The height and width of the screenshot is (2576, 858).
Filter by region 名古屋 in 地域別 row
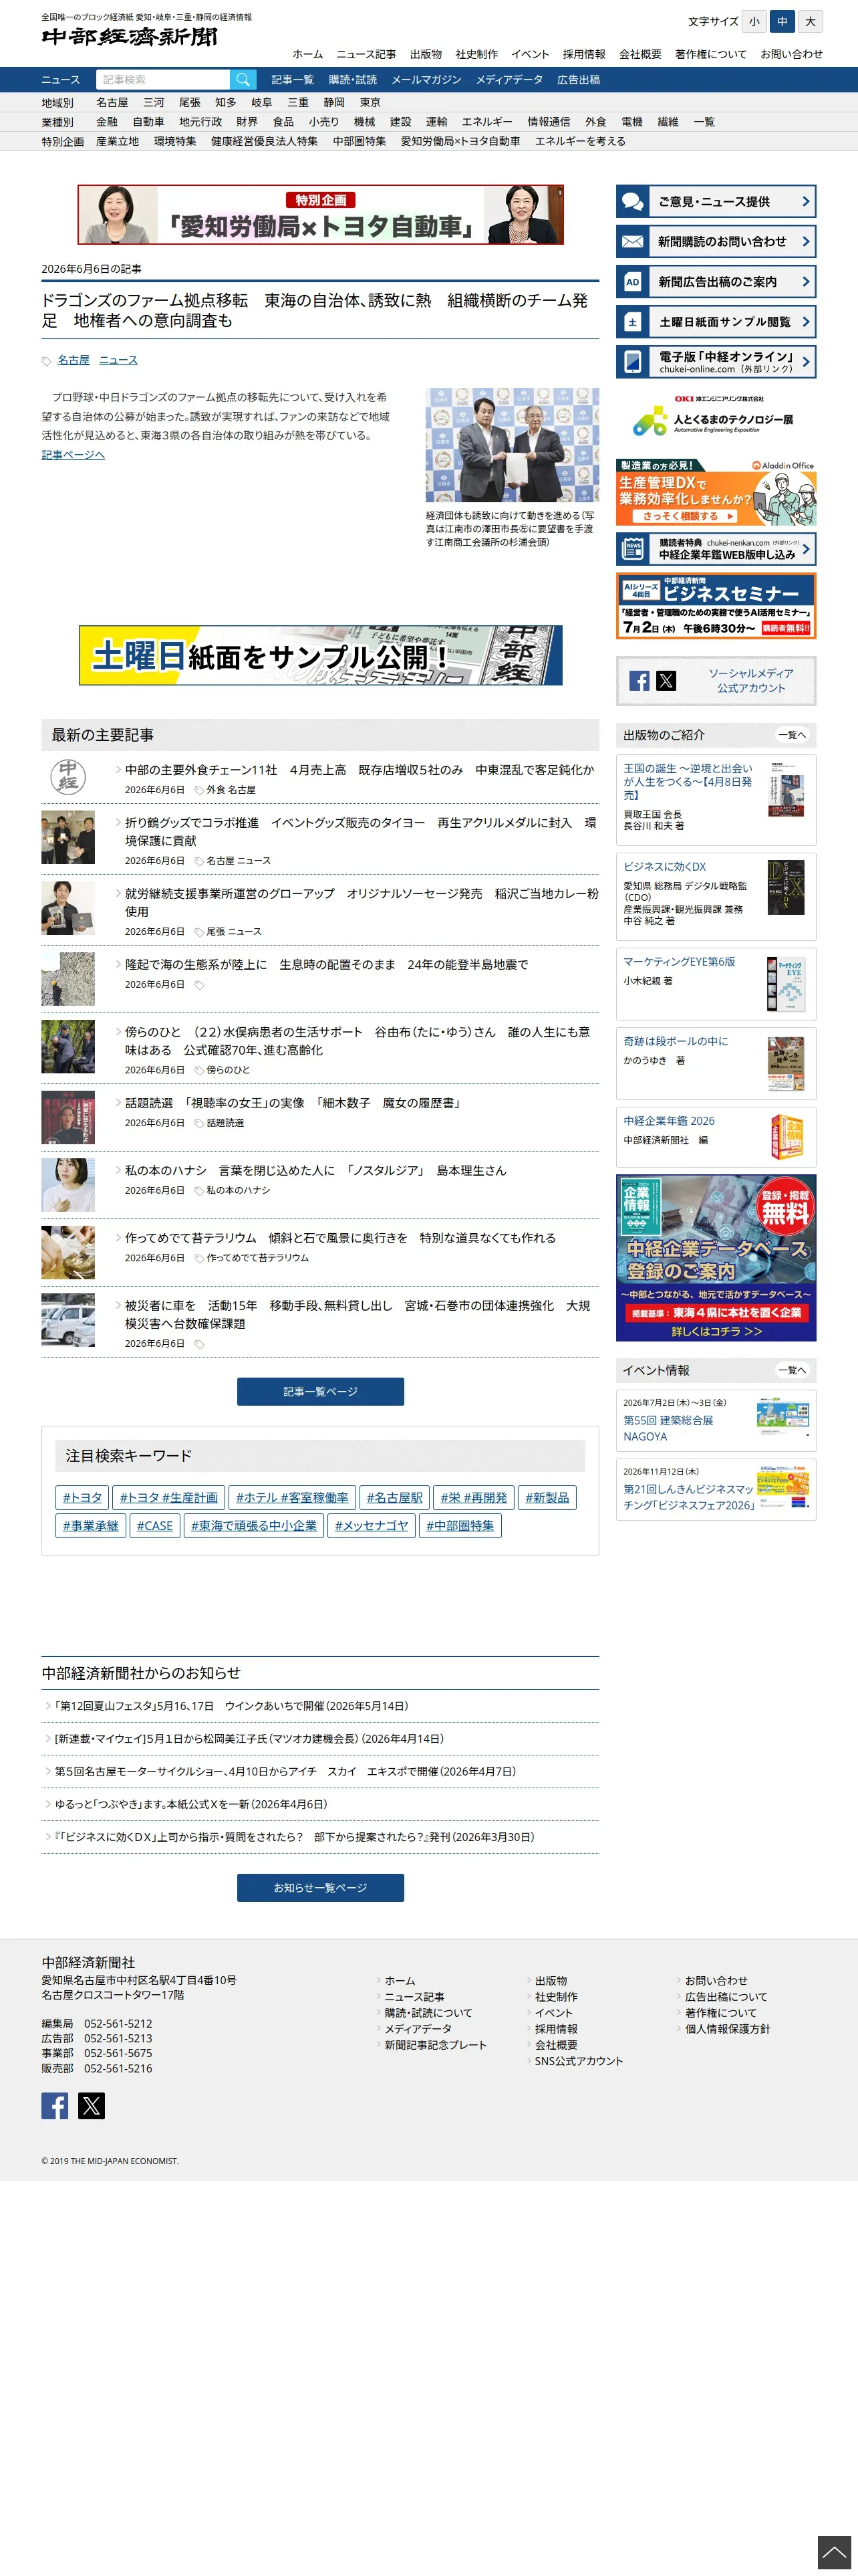[x=112, y=103]
